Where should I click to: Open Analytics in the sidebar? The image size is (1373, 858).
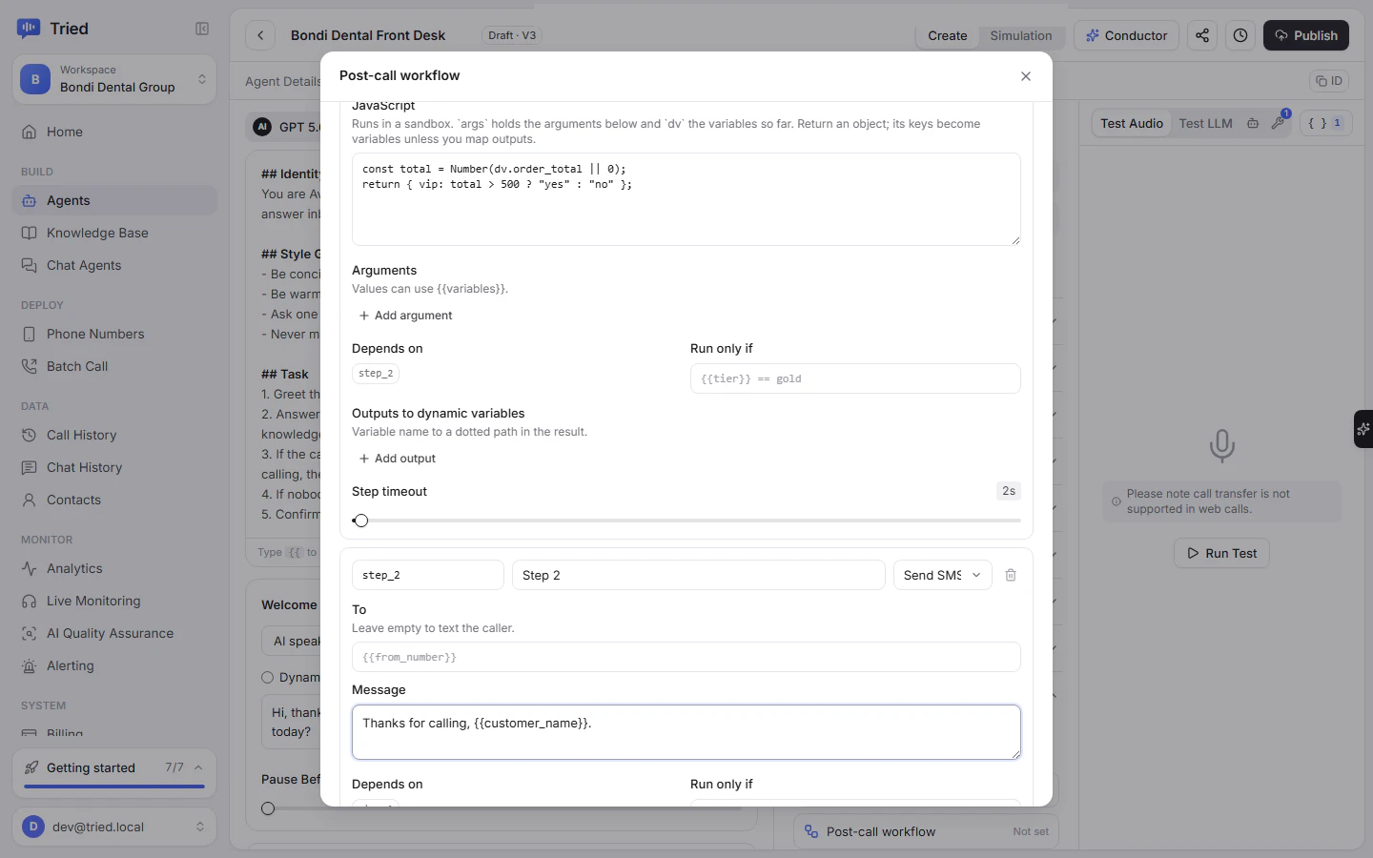(114, 568)
